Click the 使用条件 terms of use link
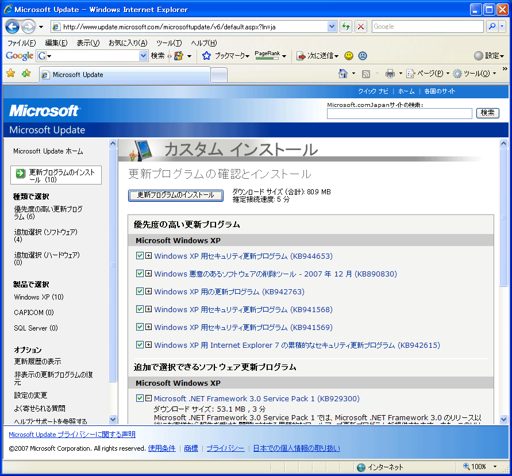The height and width of the screenshot is (476, 512). (161, 448)
